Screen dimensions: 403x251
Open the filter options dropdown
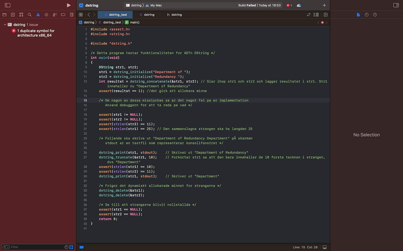click(x=6, y=247)
